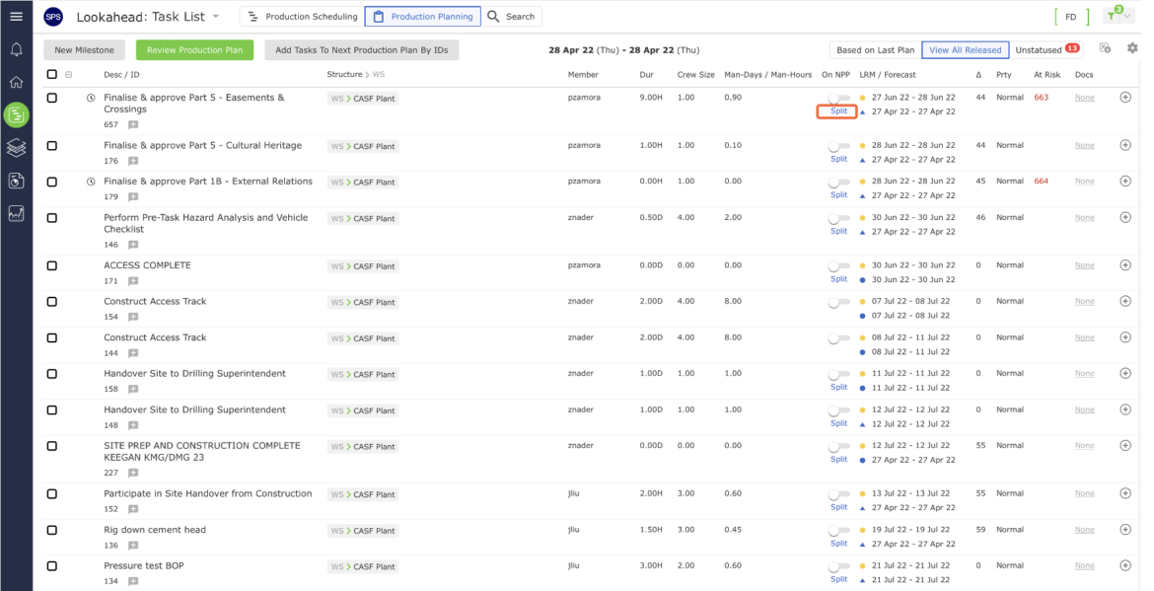Open comment icon for task 171
The height and width of the screenshot is (591, 1154).
[x=133, y=281]
